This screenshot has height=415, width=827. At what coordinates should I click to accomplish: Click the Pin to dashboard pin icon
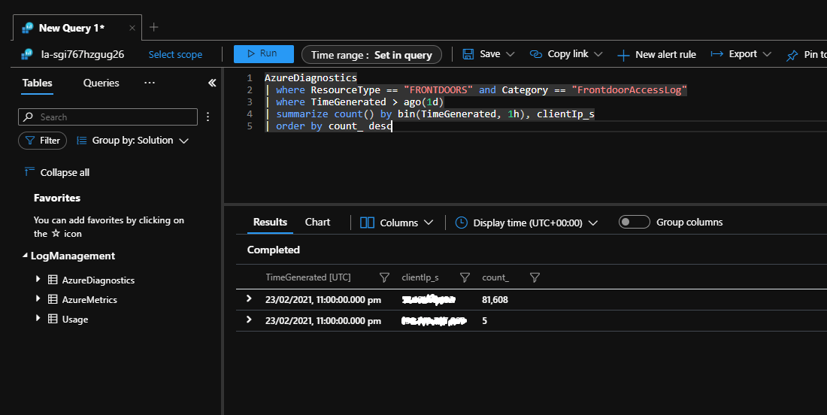pos(792,55)
